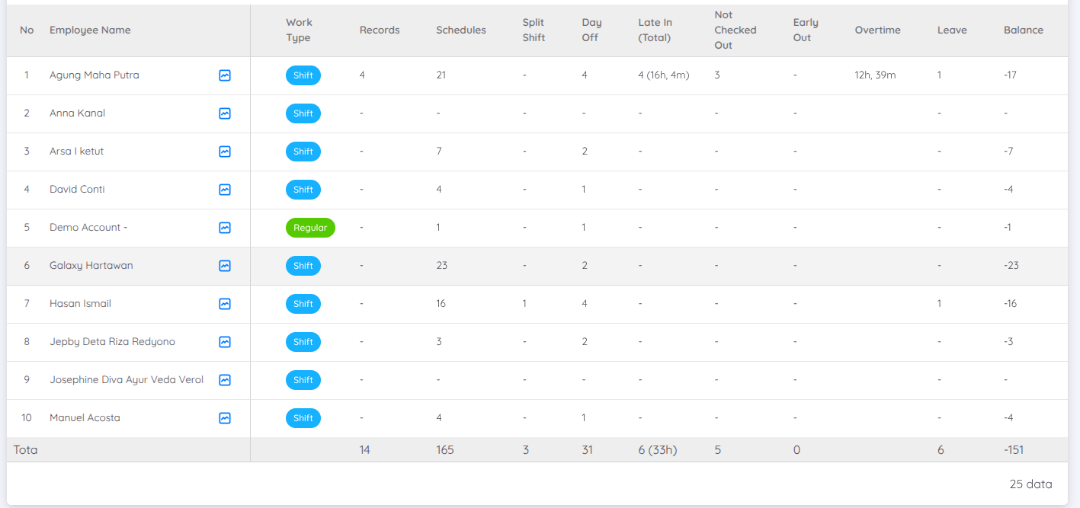
Task: Click the Balance column header
Action: tap(1024, 30)
